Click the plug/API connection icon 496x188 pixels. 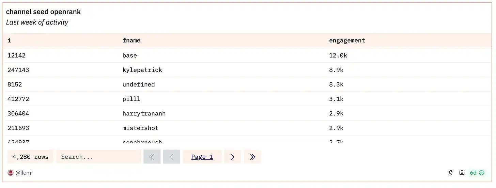click(451, 173)
